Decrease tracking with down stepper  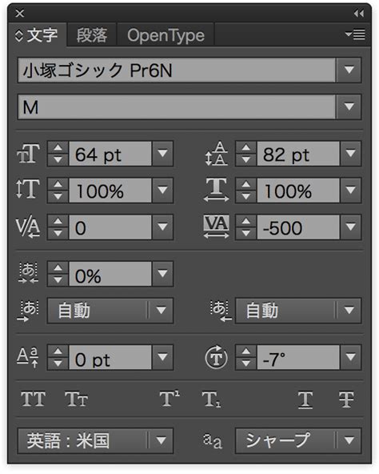[245, 233]
